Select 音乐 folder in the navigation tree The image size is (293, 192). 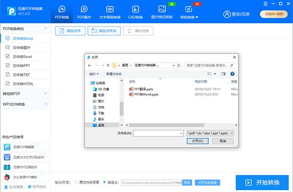pyautogui.click(x=99, y=119)
